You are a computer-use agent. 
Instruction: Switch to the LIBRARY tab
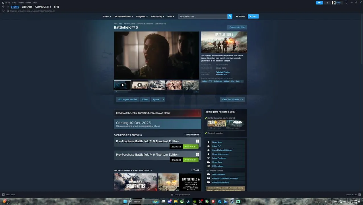pos(27,7)
